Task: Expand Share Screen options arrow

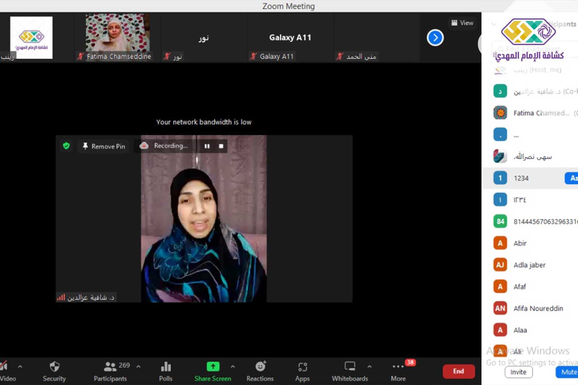Action: (233, 366)
